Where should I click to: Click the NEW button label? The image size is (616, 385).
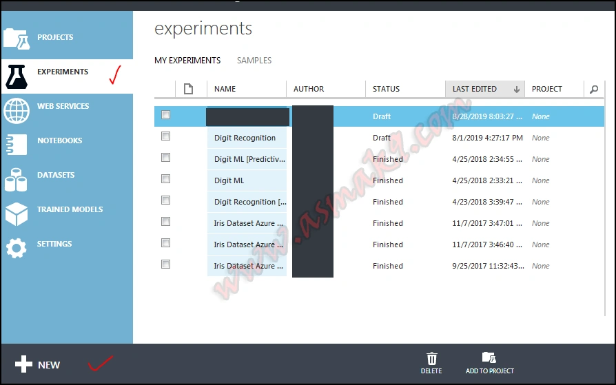49,365
